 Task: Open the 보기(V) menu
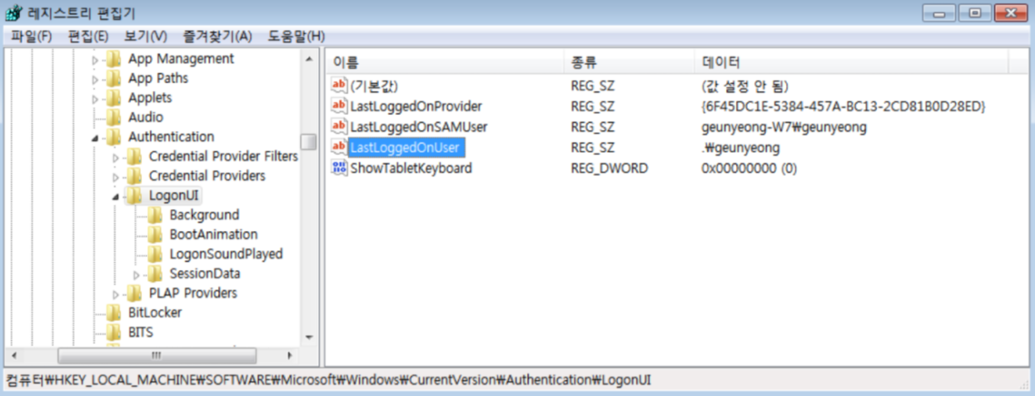coord(145,37)
